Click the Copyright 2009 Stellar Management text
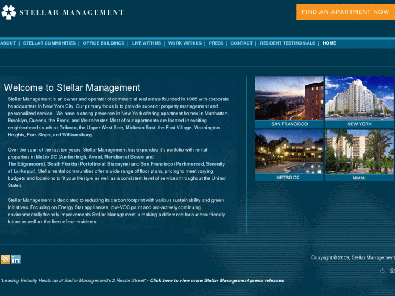The image size is (395, 296). (353, 257)
